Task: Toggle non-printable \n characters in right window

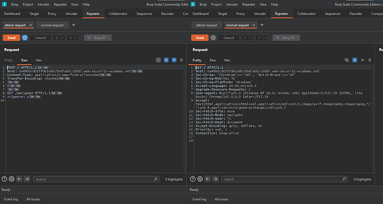Action: click(x=362, y=60)
